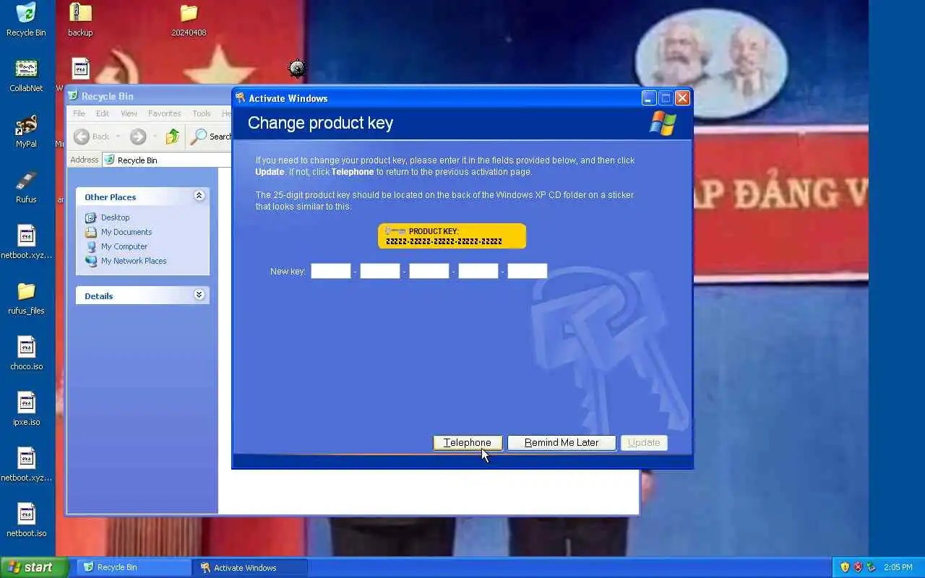Click the second New key field
This screenshot has height=578, width=925.
[x=380, y=271]
